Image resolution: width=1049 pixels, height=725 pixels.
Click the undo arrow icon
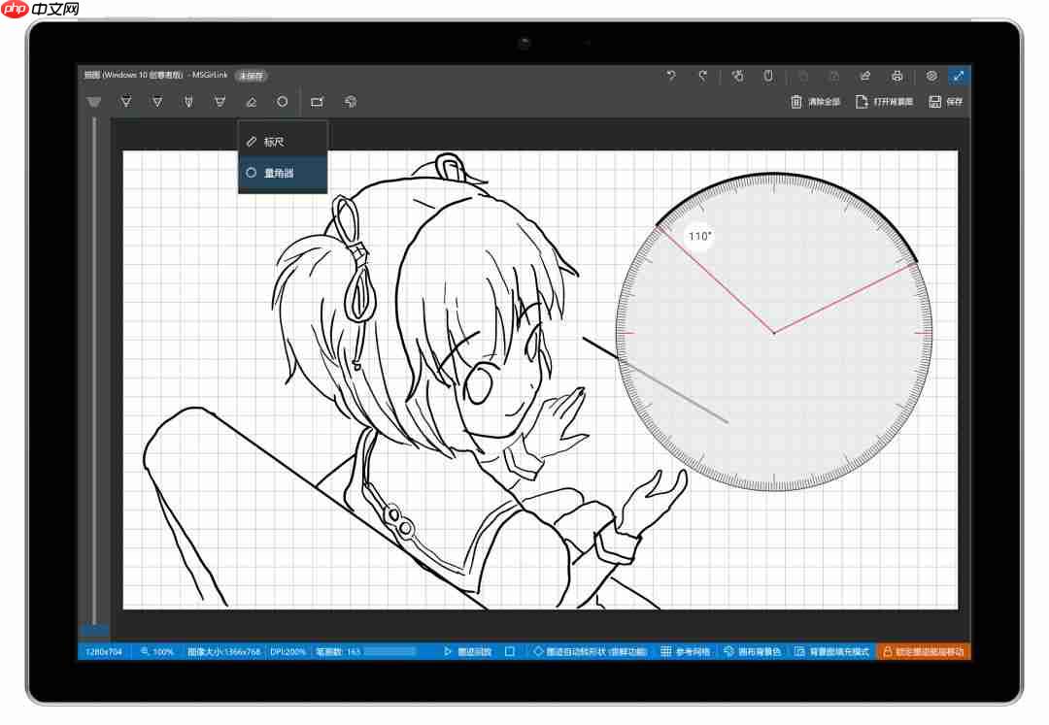pyautogui.click(x=670, y=76)
